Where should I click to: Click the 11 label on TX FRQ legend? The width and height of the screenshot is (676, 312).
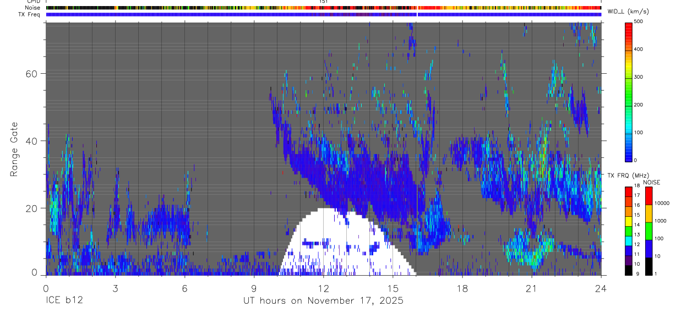click(637, 254)
